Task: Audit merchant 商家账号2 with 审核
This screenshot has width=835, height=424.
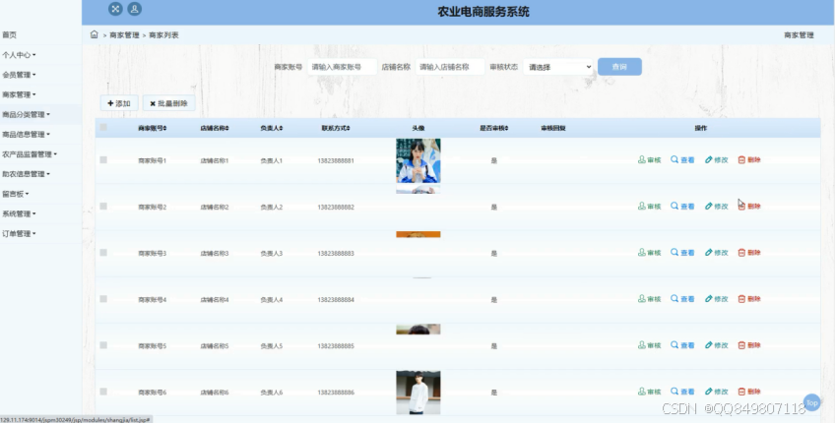Action: (650, 207)
